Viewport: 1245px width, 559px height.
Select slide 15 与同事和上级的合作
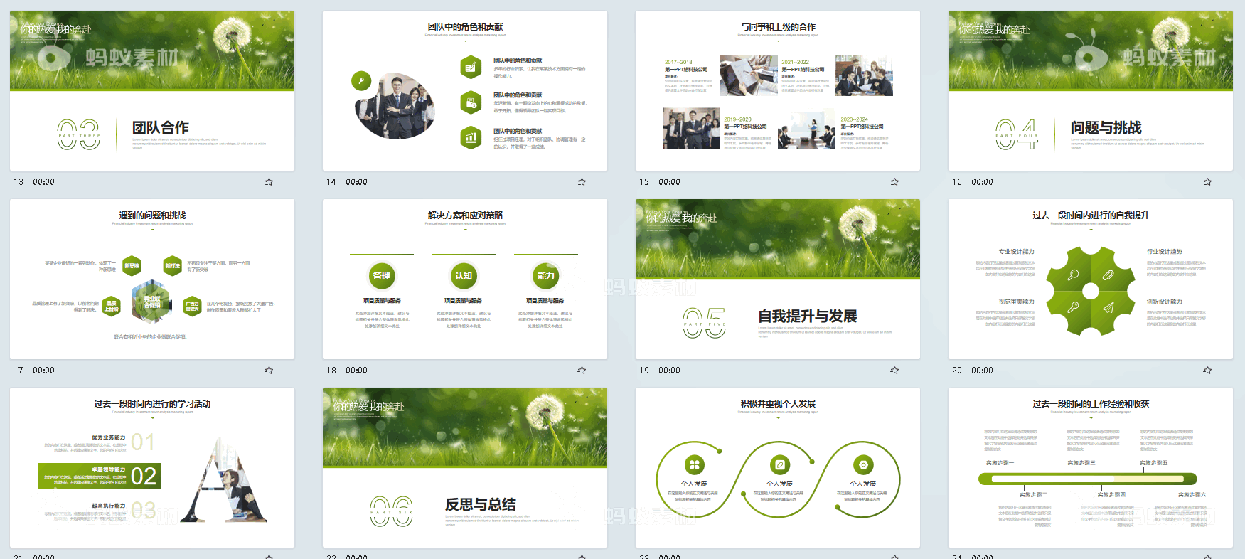tap(778, 90)
